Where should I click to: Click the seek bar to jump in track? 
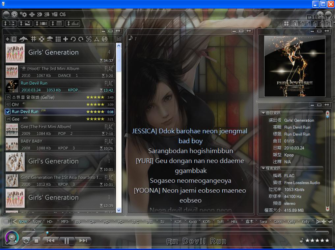pos(175,232)
